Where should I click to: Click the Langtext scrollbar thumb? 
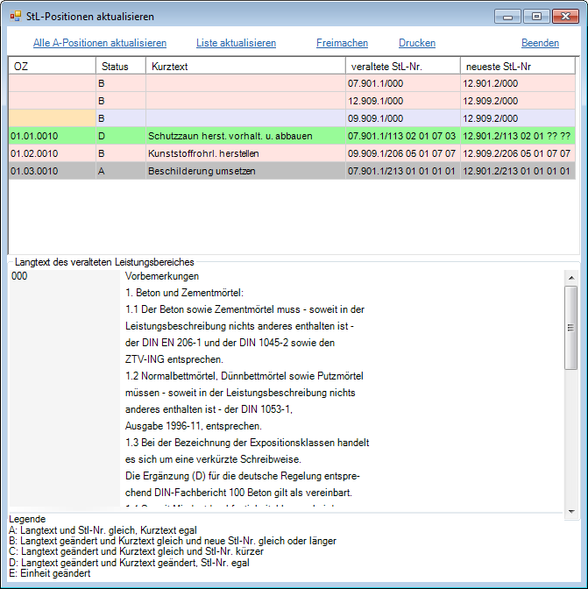click(x=571, y=328)
